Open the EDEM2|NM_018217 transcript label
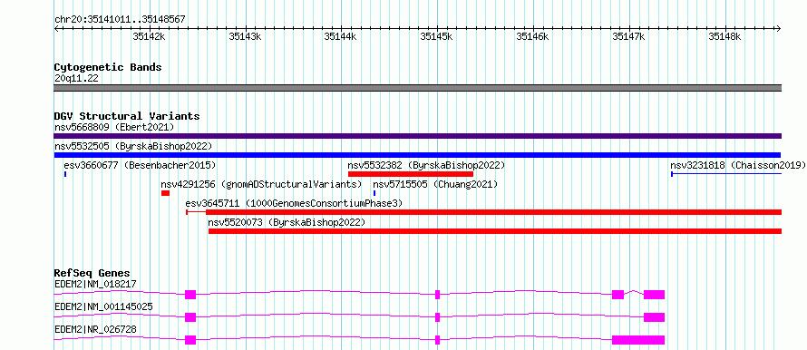 [95, 284]
